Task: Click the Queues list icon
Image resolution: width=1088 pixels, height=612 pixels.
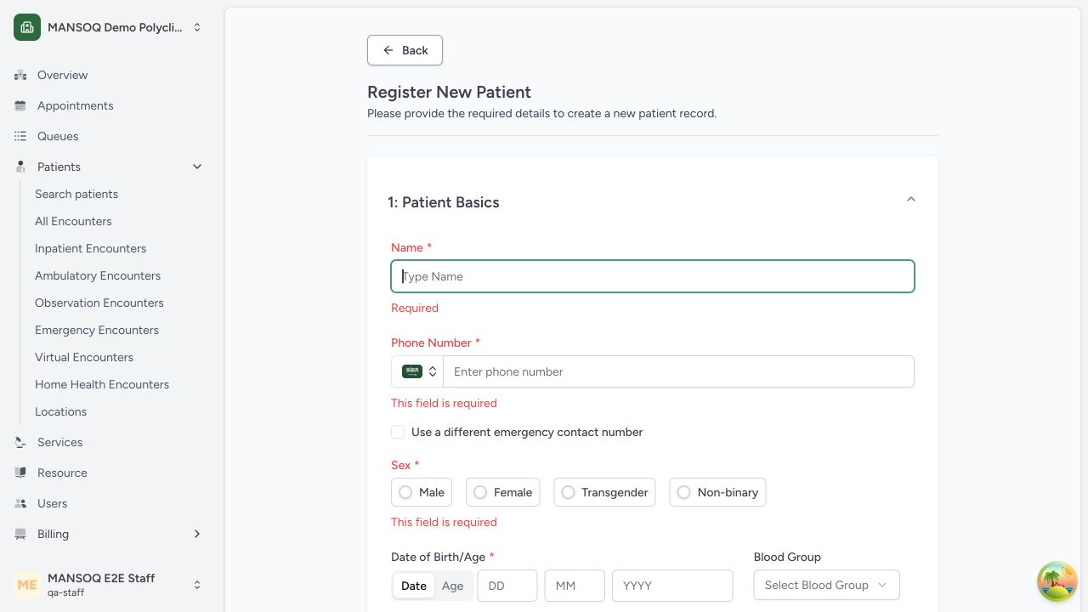Action: (x=20, y=136)
